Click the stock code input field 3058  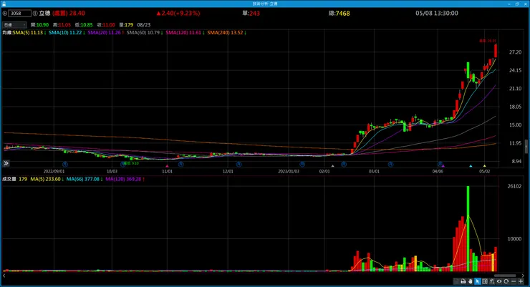coord(20,13)
